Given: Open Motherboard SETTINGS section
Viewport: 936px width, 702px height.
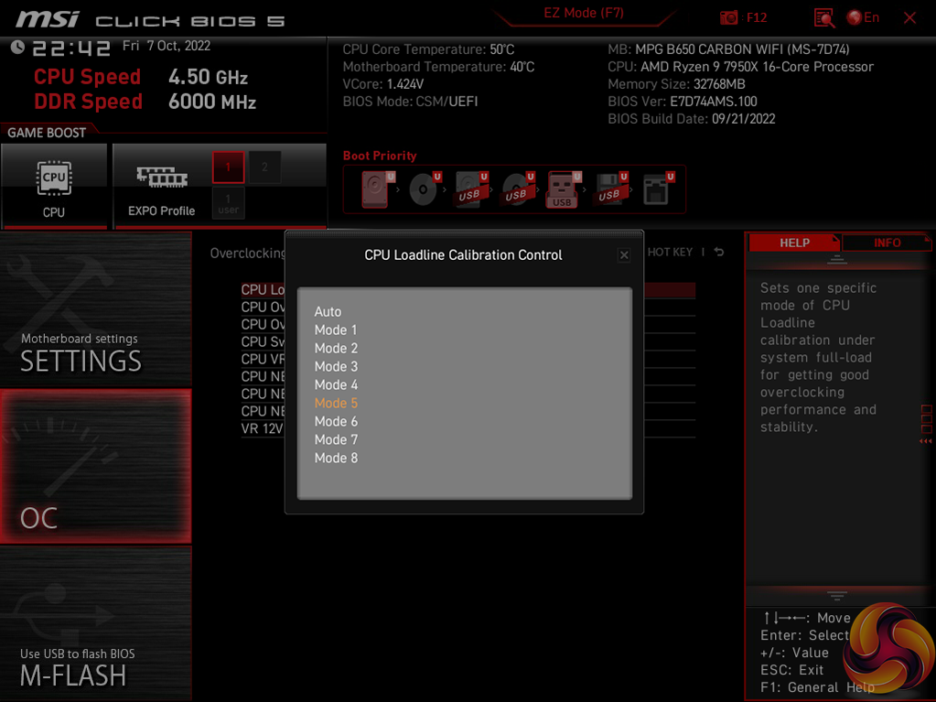Looking at the screenshot, I should point(95,309).
